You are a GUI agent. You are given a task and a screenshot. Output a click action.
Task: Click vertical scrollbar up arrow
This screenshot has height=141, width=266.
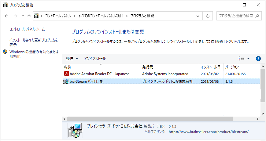[263, 66]
